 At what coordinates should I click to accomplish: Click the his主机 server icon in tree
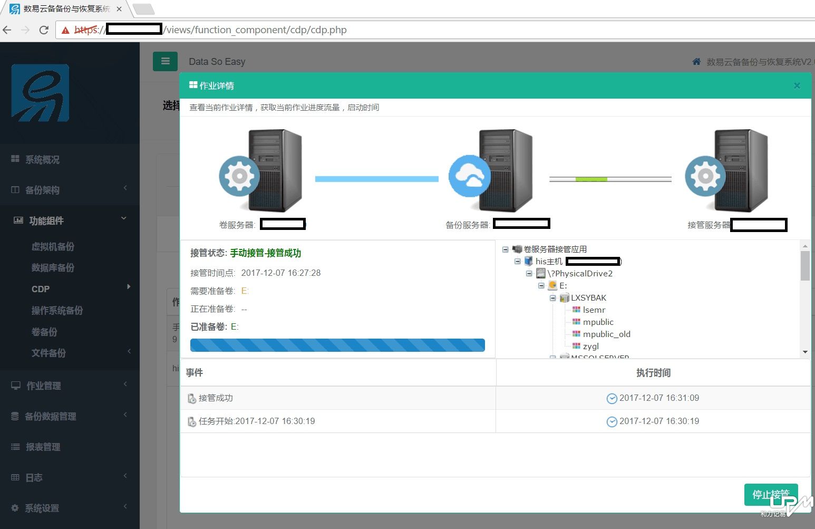tap(528, 261)
